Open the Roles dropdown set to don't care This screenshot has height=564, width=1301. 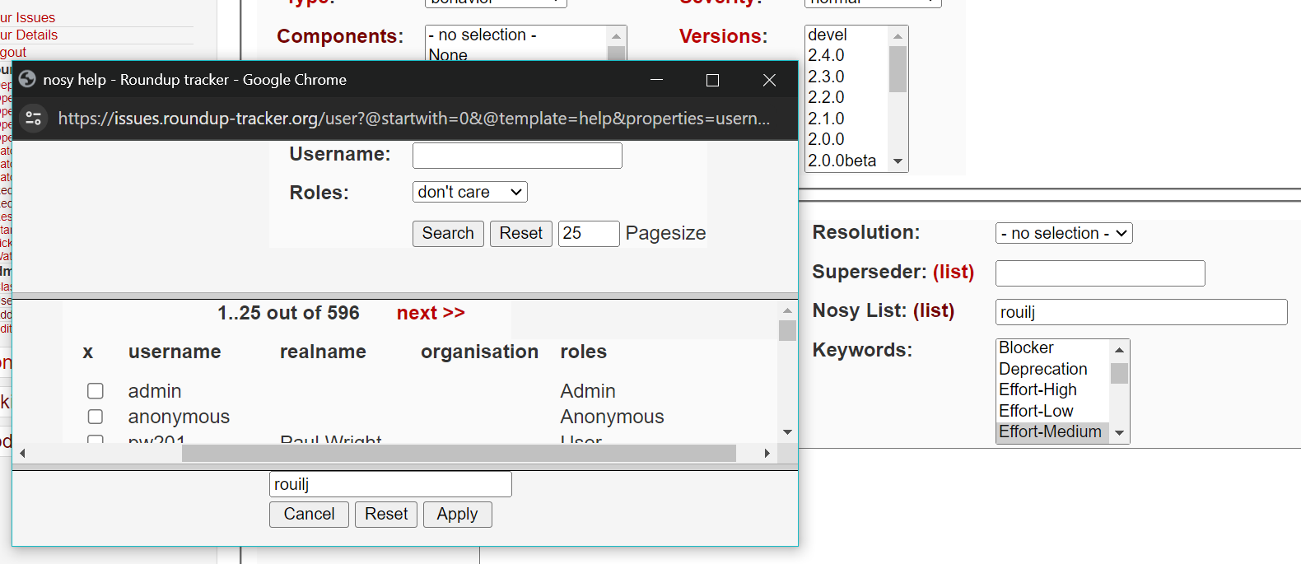[x=469, y=192]
